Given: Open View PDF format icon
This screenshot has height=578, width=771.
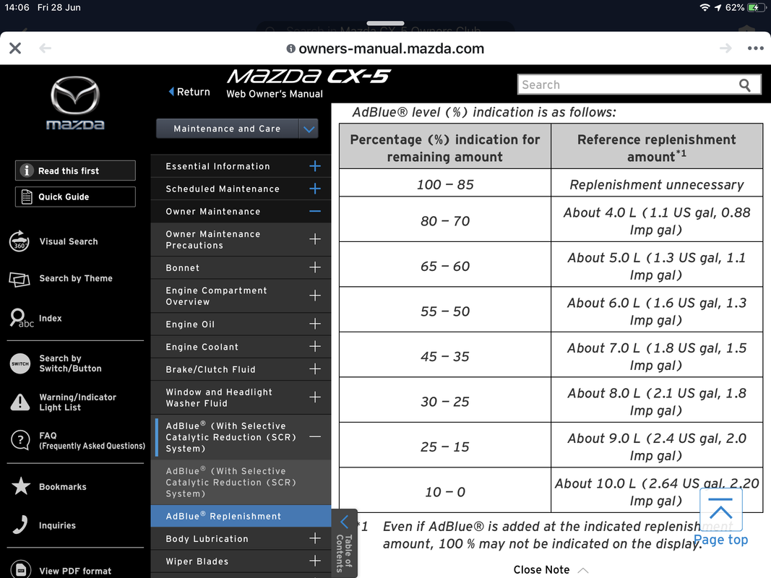Looking at the screenshot, I should coord(21,569).
